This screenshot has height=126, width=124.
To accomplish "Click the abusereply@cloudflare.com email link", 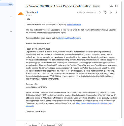I will coord(69,38).
